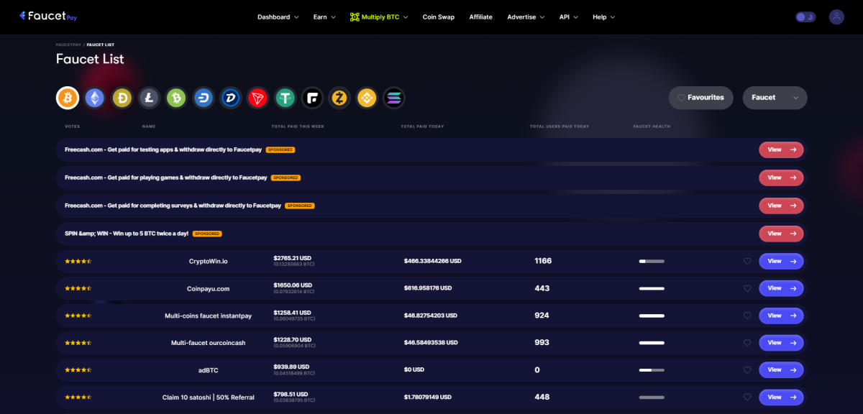The height and width of the screenshot is (414, 863).
Task: Mark adBTC as a favourite
Action: (x=747, y=369)
